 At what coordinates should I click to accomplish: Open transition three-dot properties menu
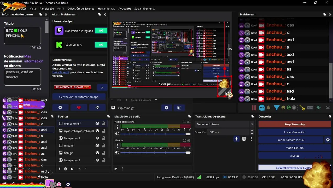tap(251, 139)
